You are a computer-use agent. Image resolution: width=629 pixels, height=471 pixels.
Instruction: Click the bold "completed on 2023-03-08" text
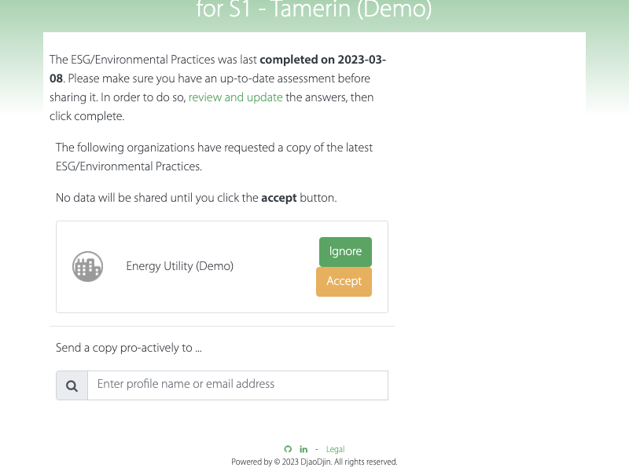322,60
